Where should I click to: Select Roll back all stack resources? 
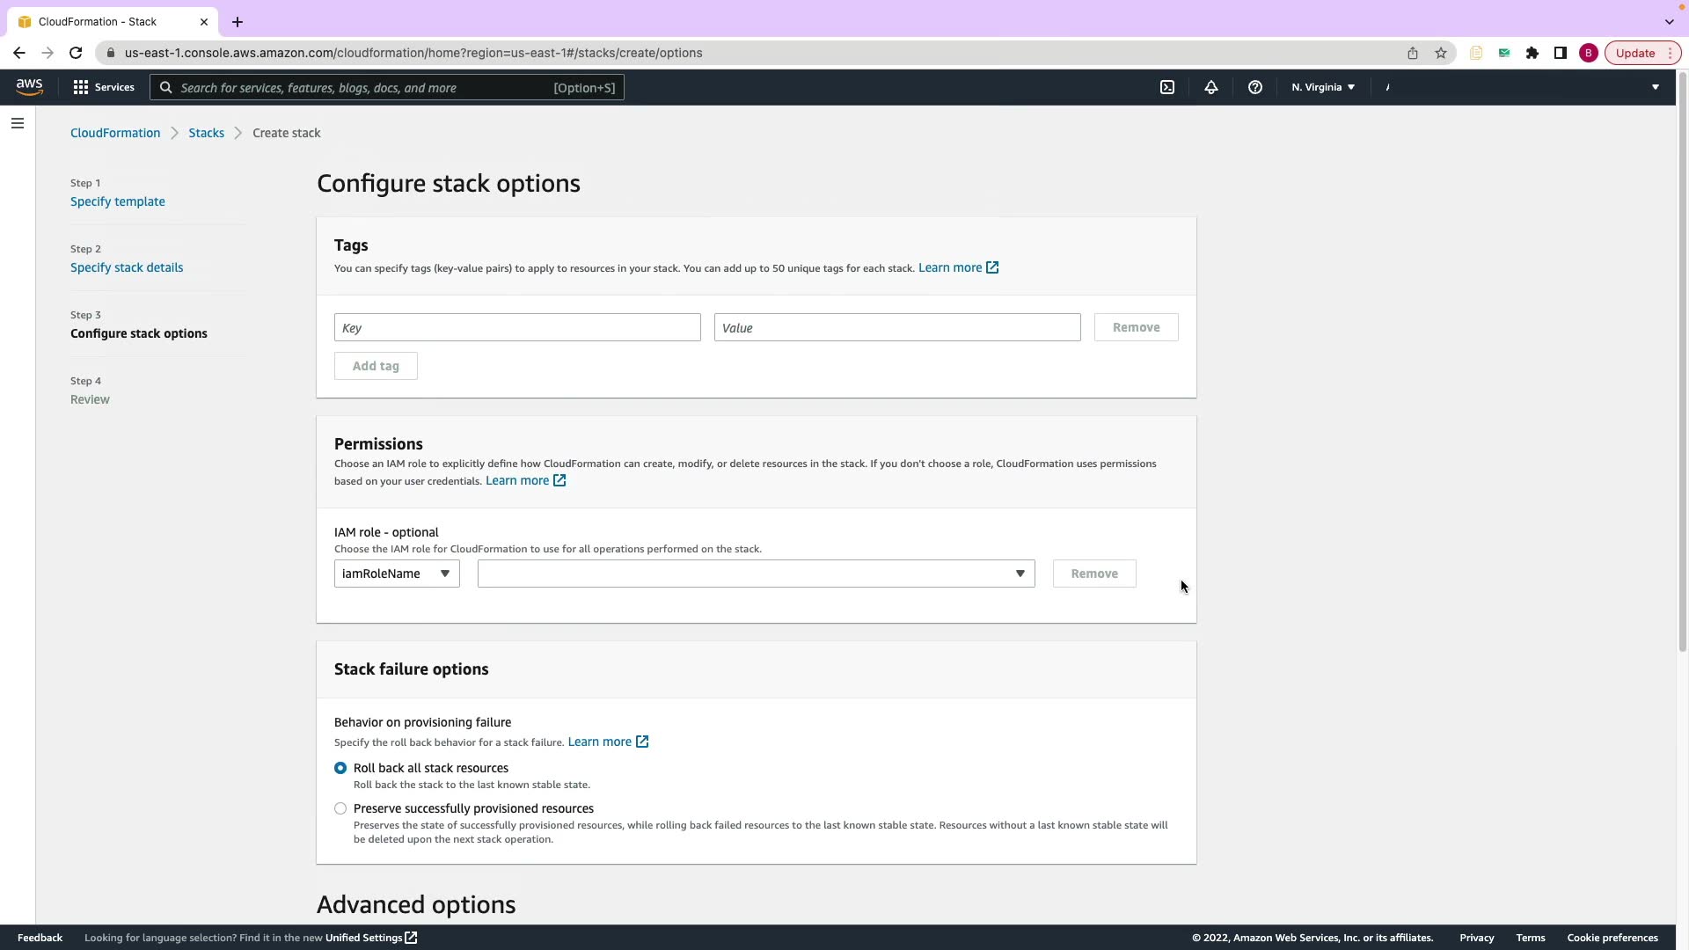340,768
